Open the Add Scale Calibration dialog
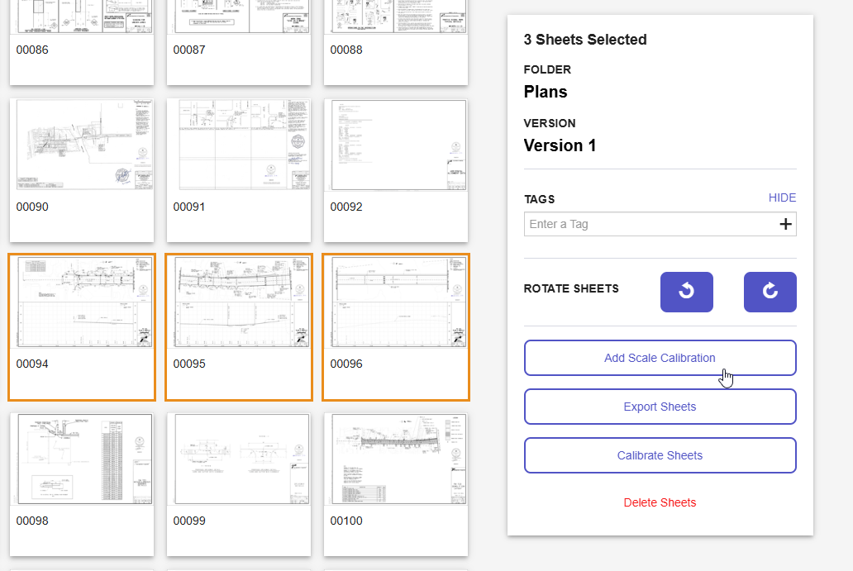This screenshot has height=571, width=853. (659, 357)
